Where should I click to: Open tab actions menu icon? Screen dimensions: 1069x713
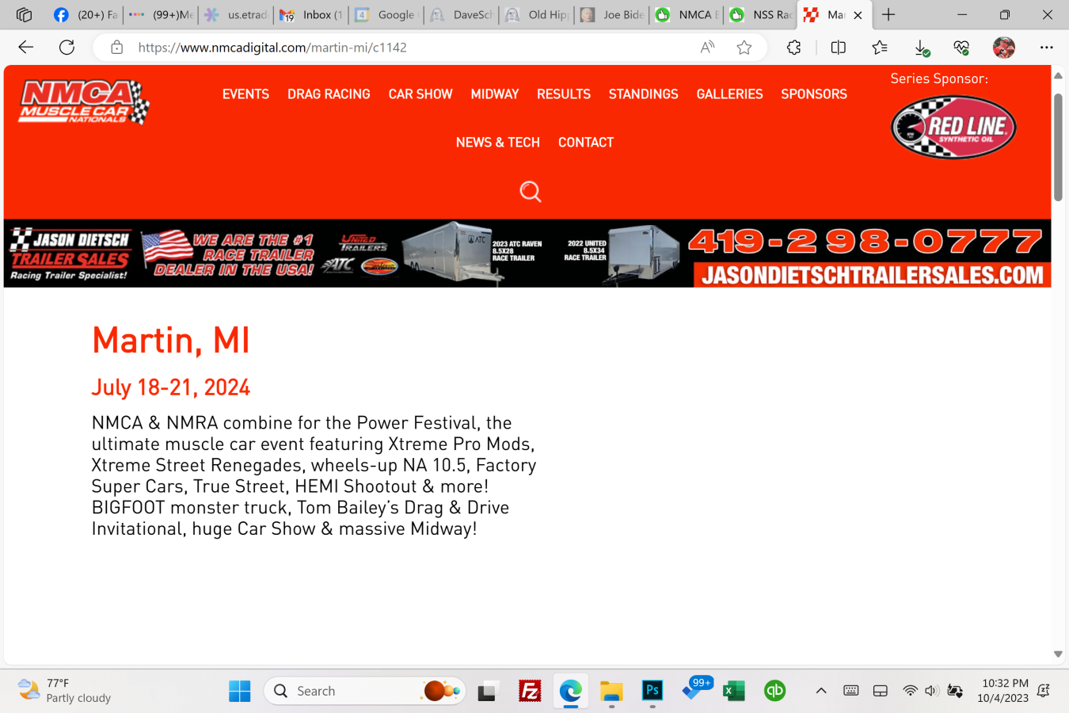tap(24, 14)
